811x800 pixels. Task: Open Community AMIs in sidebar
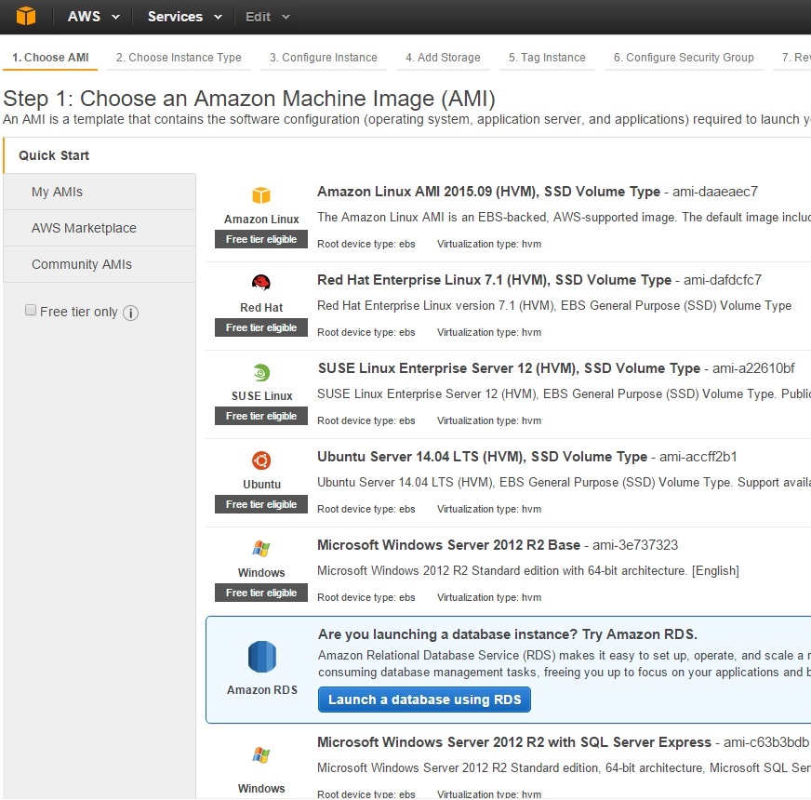(x=100, y=264)
